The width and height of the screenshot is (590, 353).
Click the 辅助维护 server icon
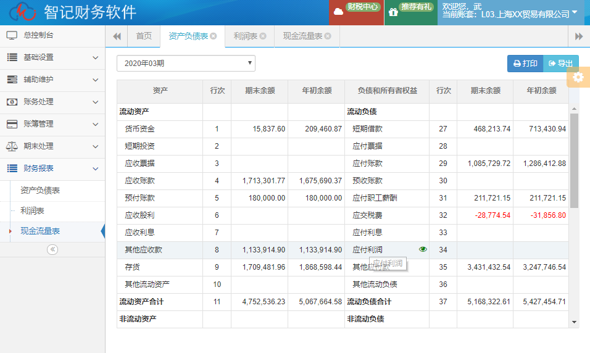(12, 80)
